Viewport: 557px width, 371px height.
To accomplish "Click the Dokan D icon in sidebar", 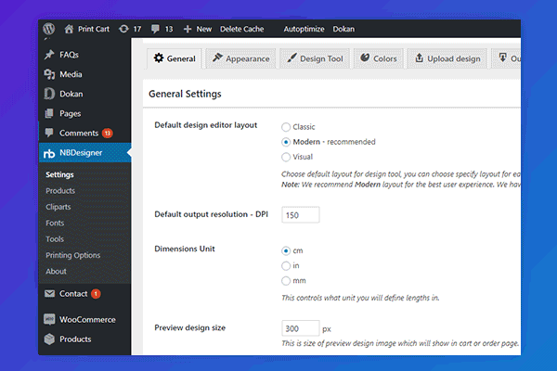I will pos(49,94).
